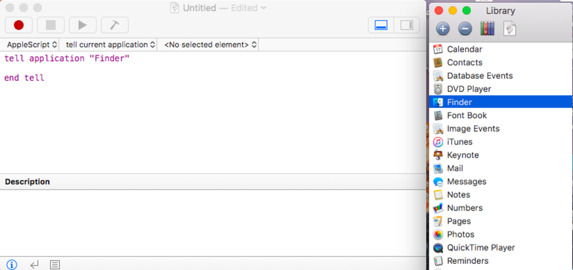Open the tell current application dropdown
This screenshot has height=270, width=573.
click(x=110, y=44)
